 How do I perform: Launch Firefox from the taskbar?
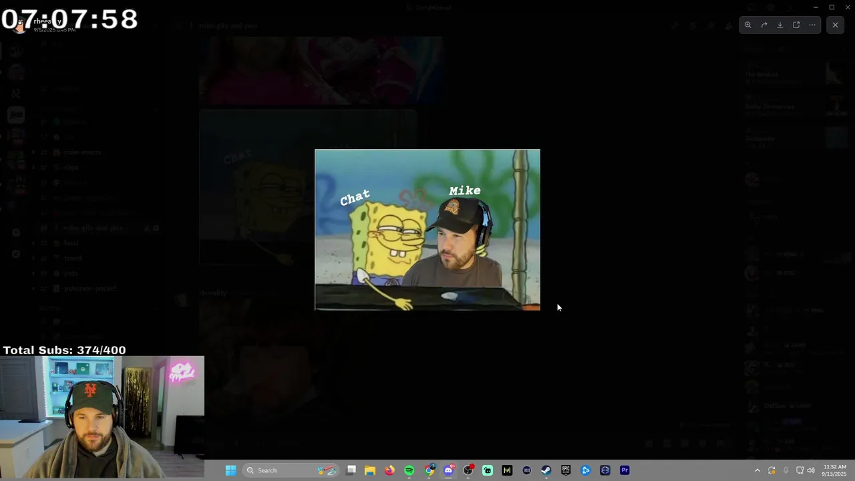coord(389,470)
